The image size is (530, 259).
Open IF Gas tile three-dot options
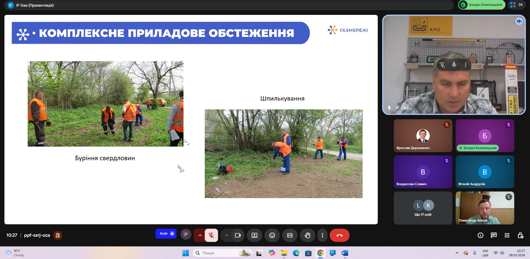[466, 65]
